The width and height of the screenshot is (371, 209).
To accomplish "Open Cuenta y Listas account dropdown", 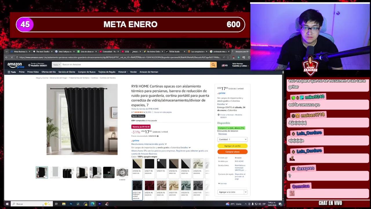I will click(x=240, y=66).
